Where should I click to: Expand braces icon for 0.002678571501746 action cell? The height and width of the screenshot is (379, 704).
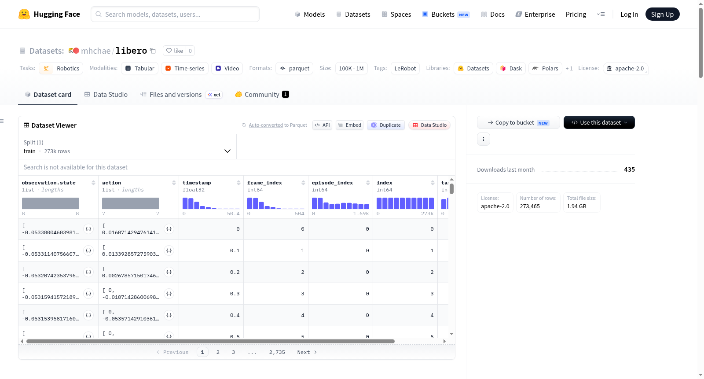click(x=169, y=272)
